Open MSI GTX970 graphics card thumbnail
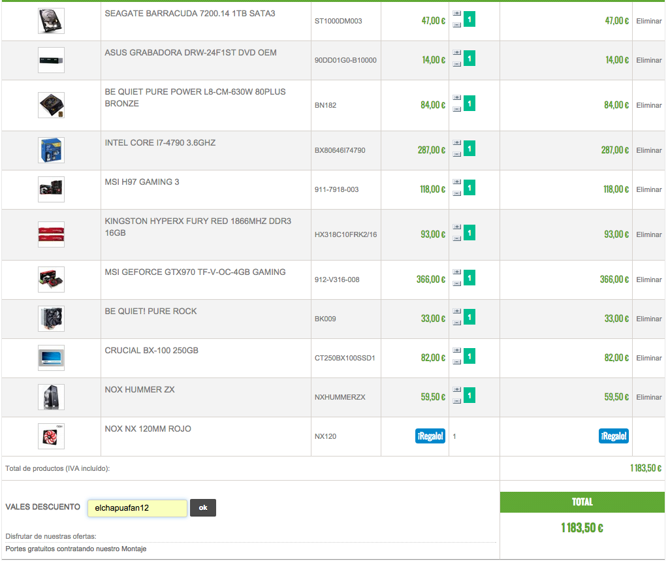The image size is (668, 561). tap(51, 280)
